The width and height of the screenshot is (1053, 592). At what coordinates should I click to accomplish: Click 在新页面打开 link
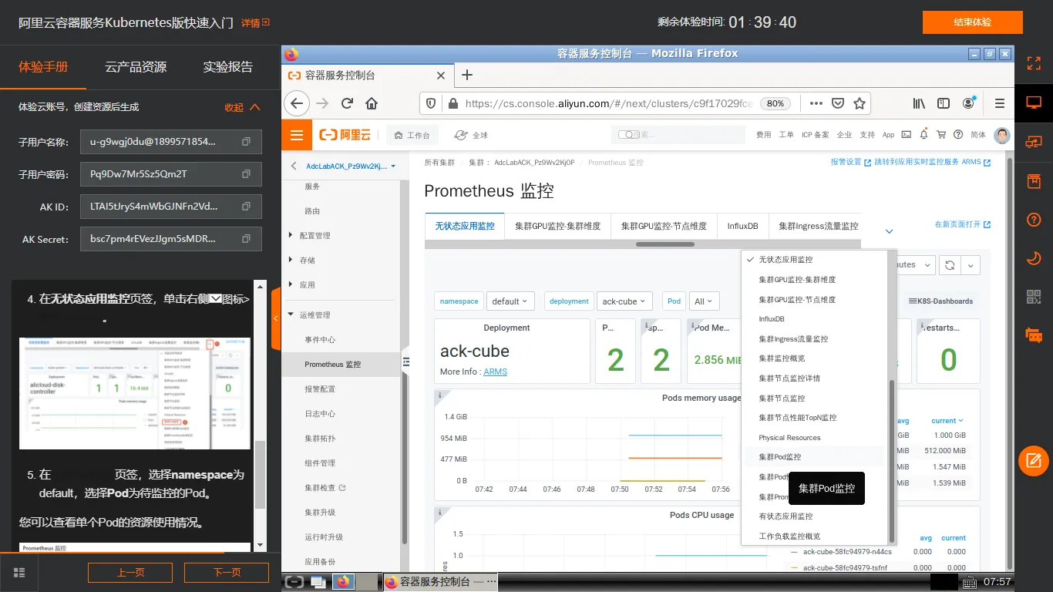pos(962,224)
